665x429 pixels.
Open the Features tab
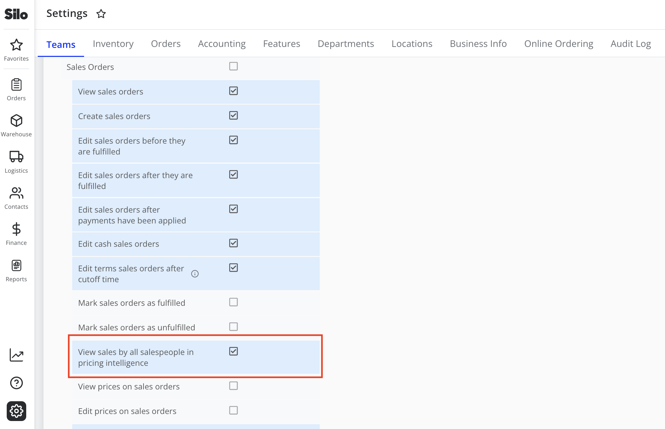(281, 43)
